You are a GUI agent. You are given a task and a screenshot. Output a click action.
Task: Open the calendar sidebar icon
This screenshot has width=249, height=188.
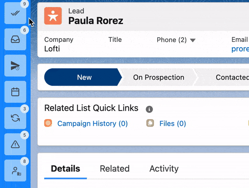click(x=15, y=92)
